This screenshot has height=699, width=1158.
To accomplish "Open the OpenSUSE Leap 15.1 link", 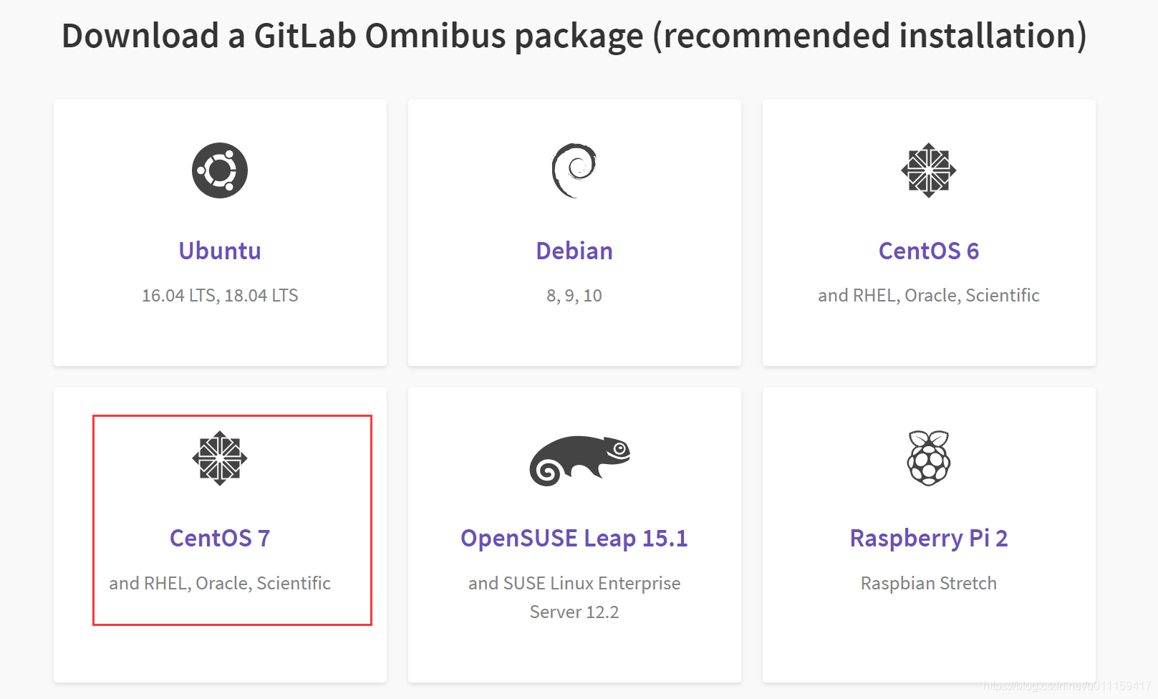I will (574, 538).
